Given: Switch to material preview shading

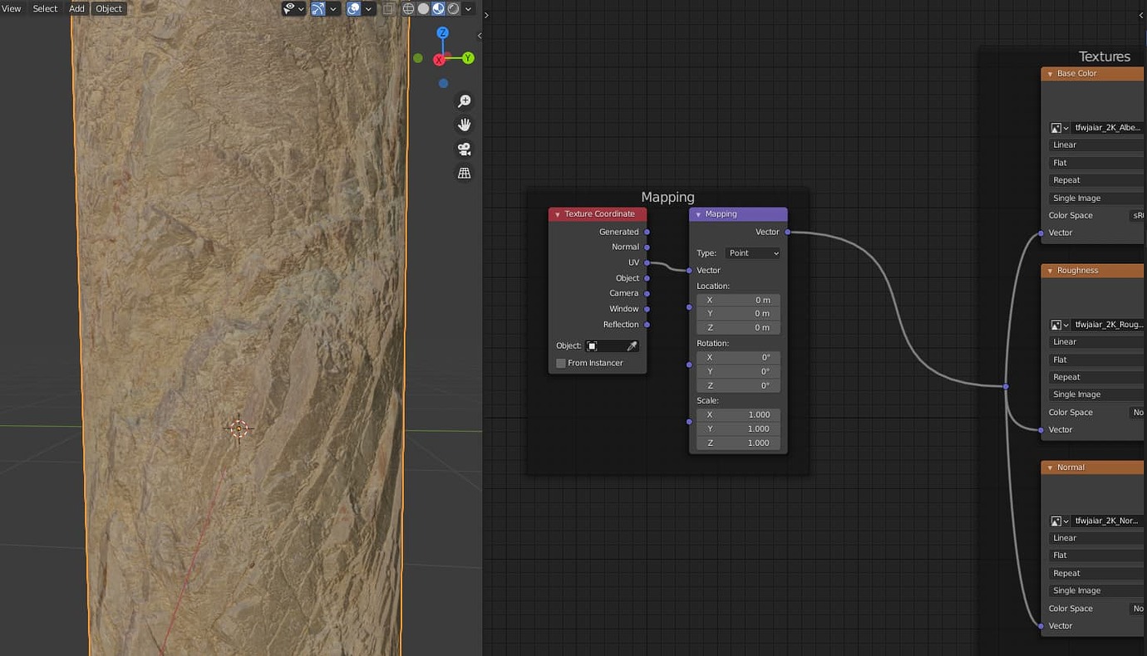Looking at the screenshot, I should pos(438,8).
